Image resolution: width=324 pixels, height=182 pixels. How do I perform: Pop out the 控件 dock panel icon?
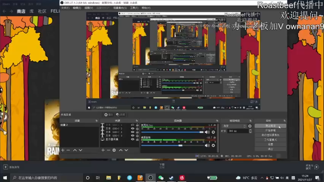tap(285, 121)
